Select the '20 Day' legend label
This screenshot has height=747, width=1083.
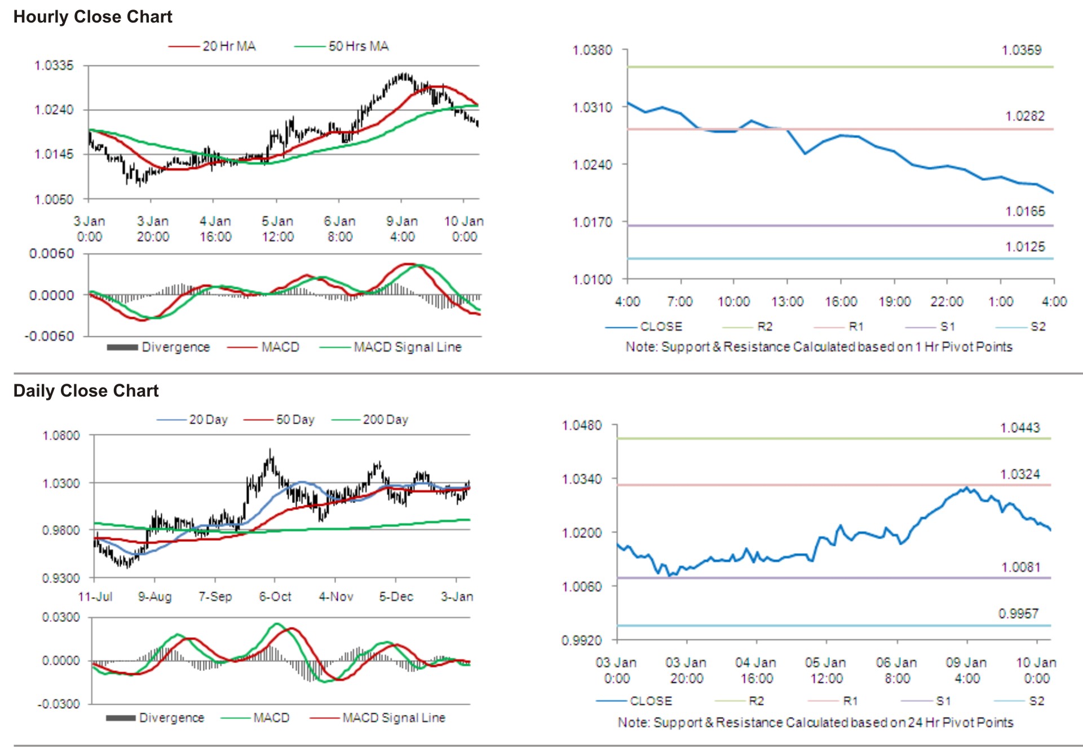tap(209, 420)
